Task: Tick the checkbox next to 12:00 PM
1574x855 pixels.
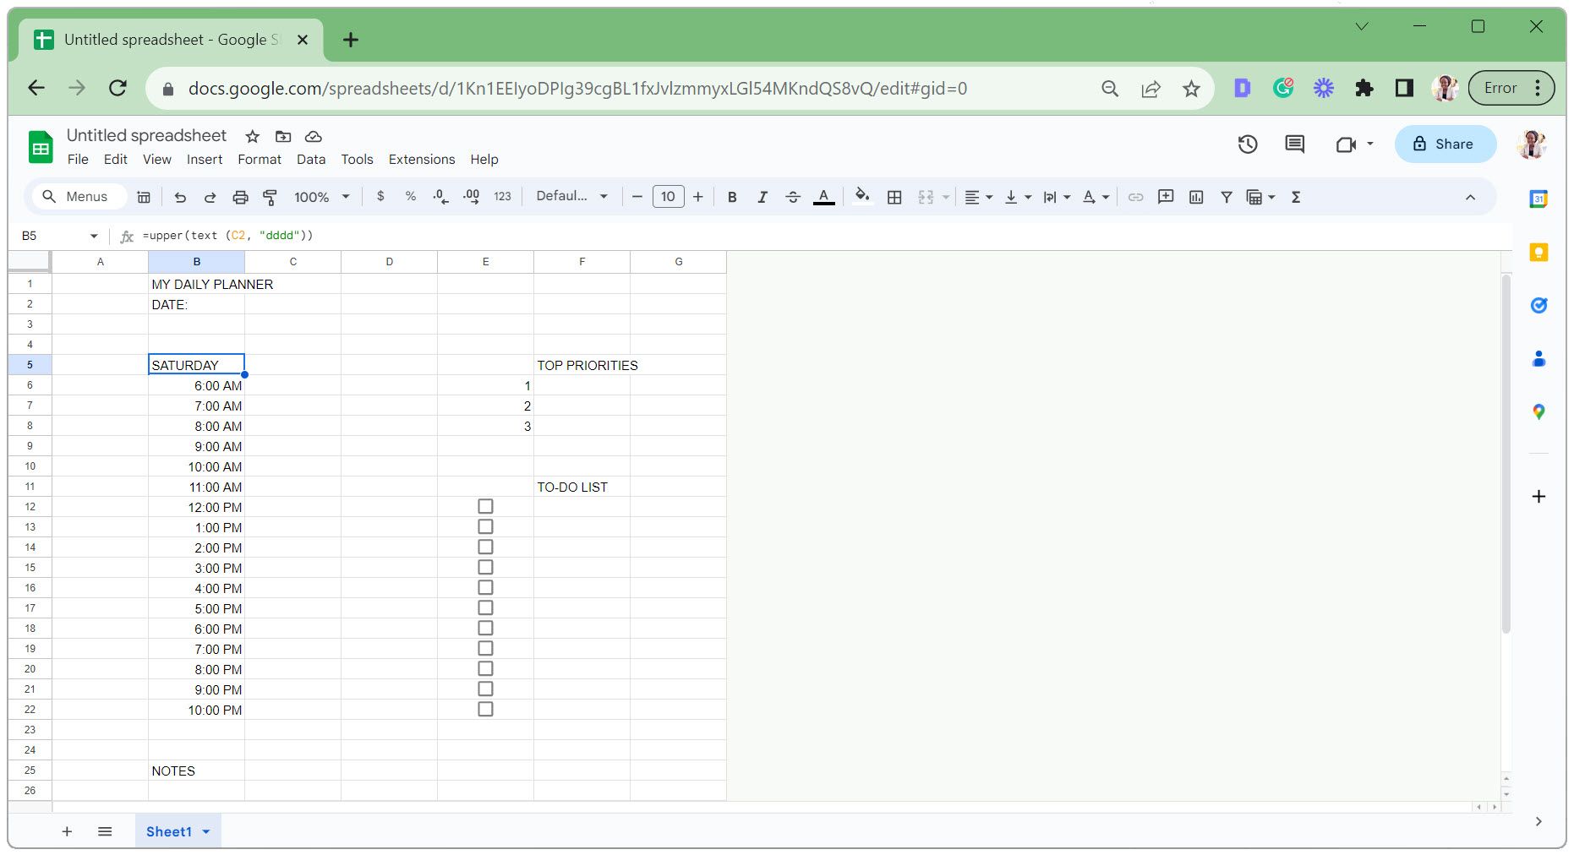Action: [485, 506]
